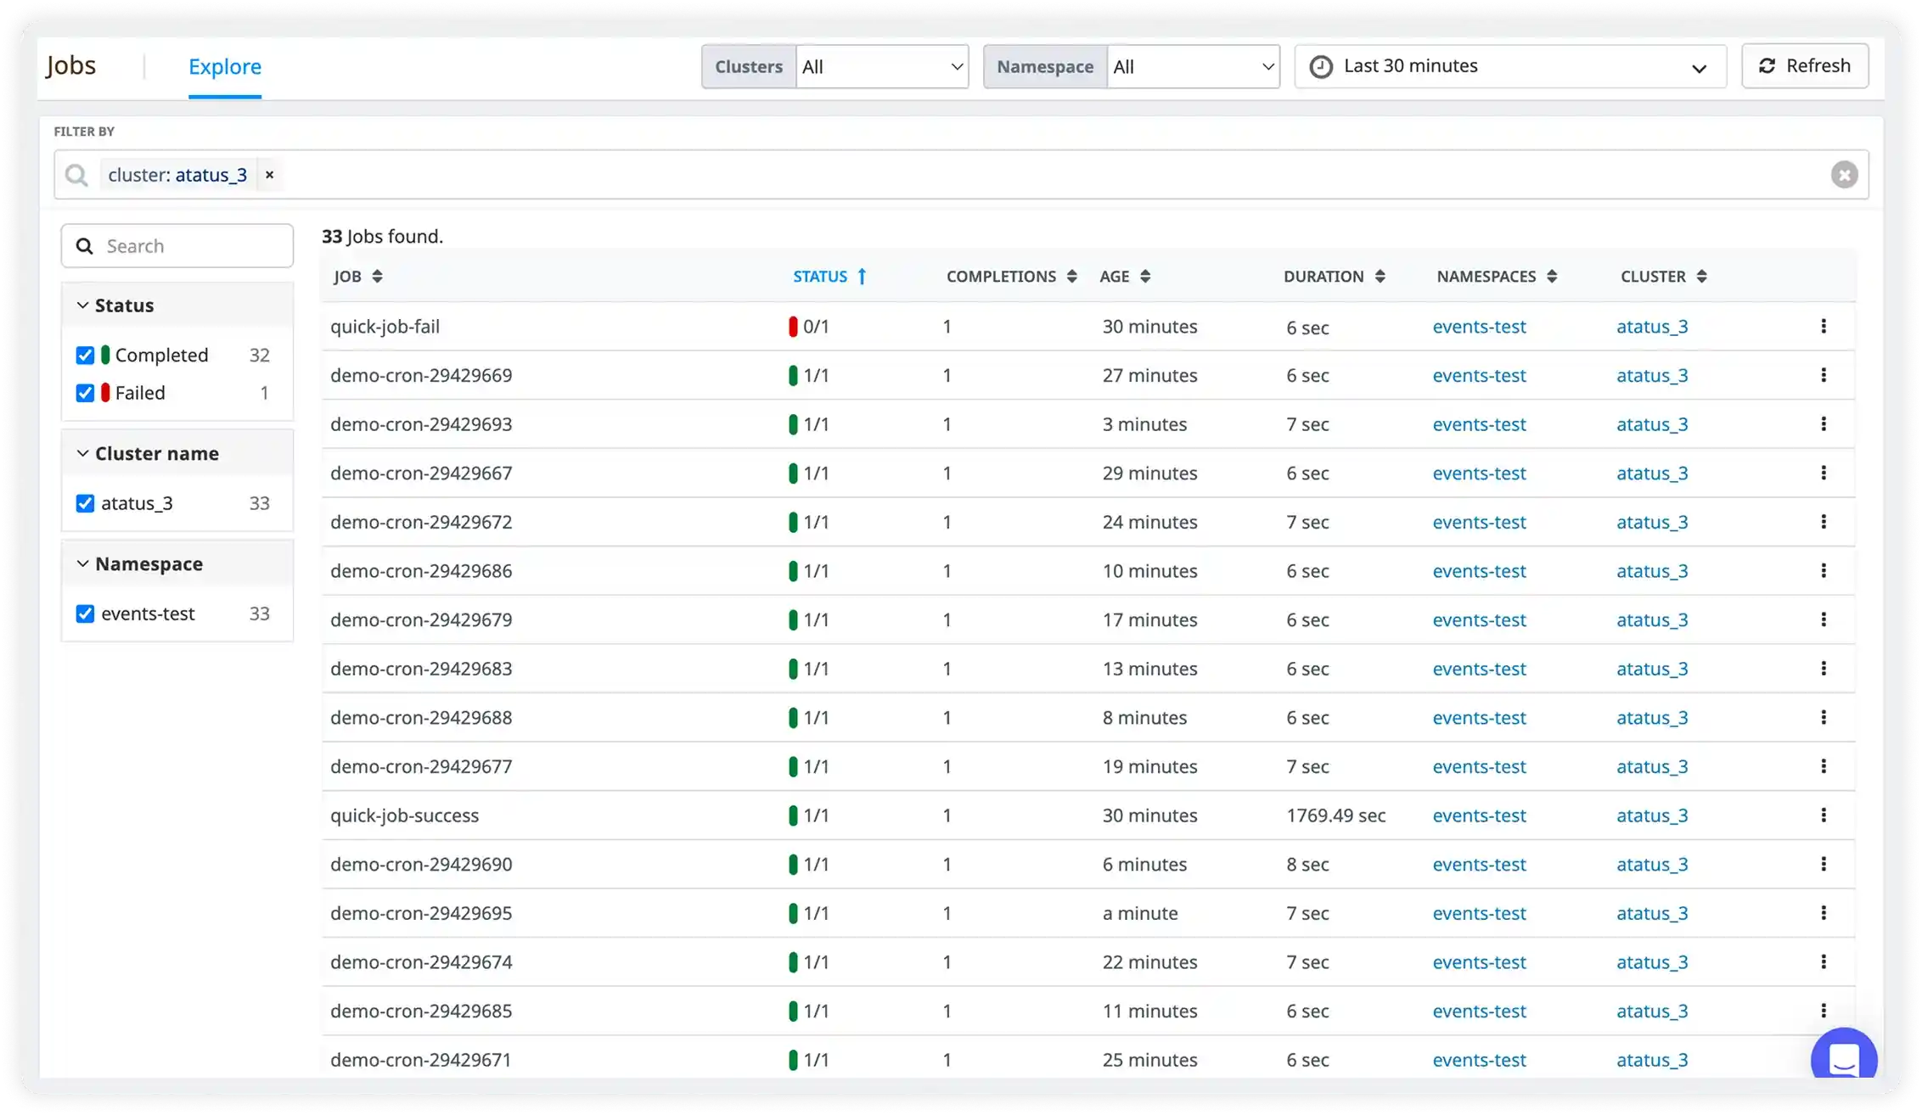This screenshot has width=1922, height=1115.
Task: Open the Clusters dropdown
Action: (881, 66)
